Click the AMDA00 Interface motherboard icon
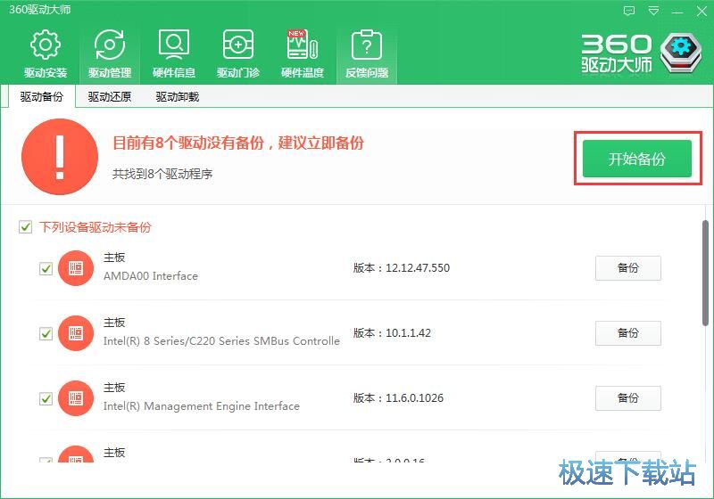The height and width of the screenshot is (499, 714). (x=76, y=268)
